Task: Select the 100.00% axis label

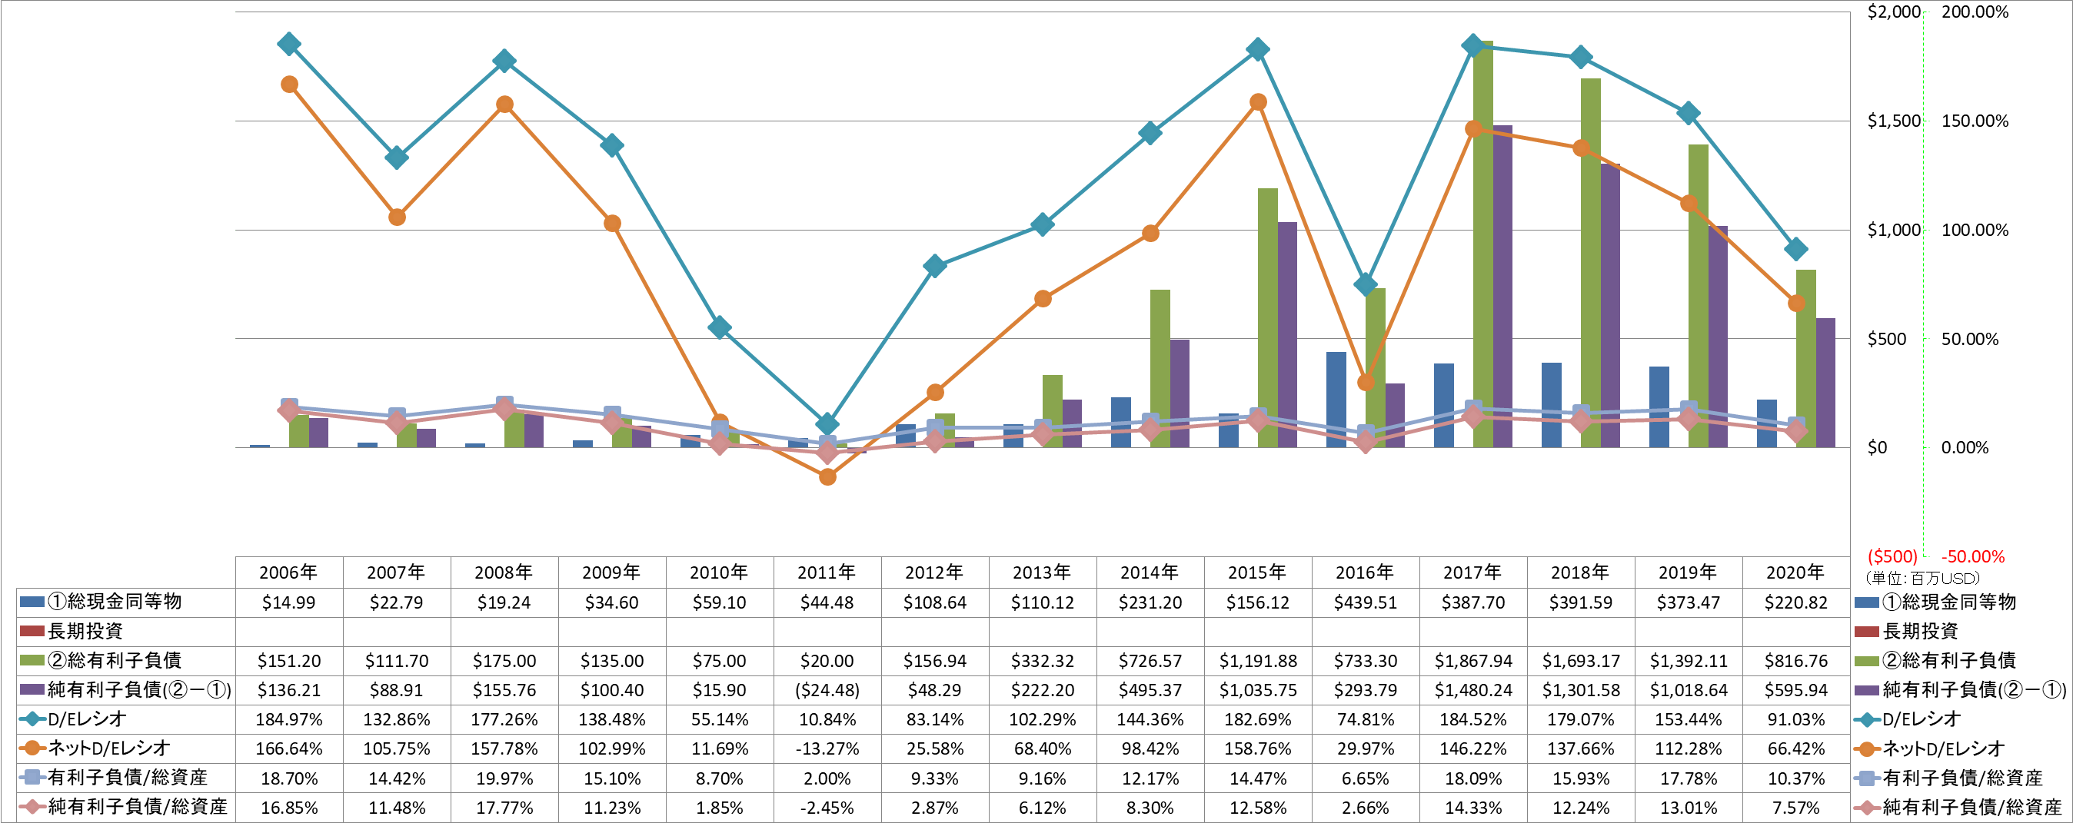Action: coord(1975,230)
